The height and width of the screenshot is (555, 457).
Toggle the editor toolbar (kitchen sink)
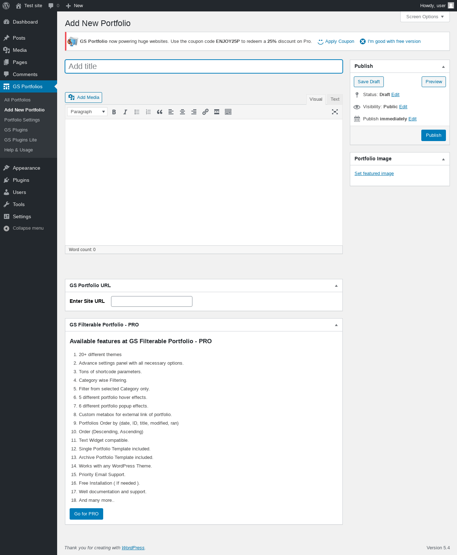[228, 112]
